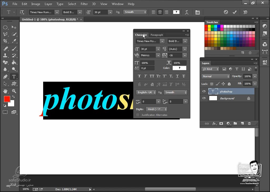
Task: Left align text in options bar
Action: tap(154, 12)
